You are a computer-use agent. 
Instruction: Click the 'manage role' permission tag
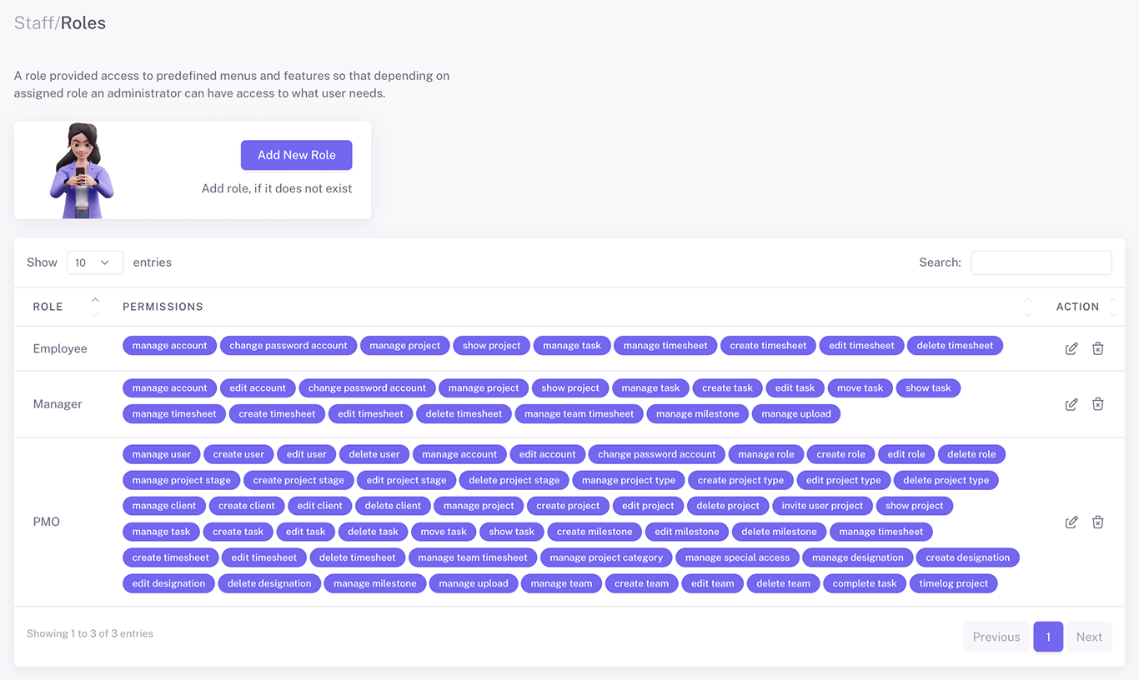pos(766,454)
